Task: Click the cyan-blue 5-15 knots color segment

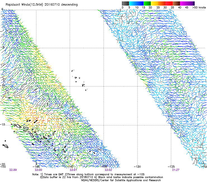Action: click(x=136, y=3)
